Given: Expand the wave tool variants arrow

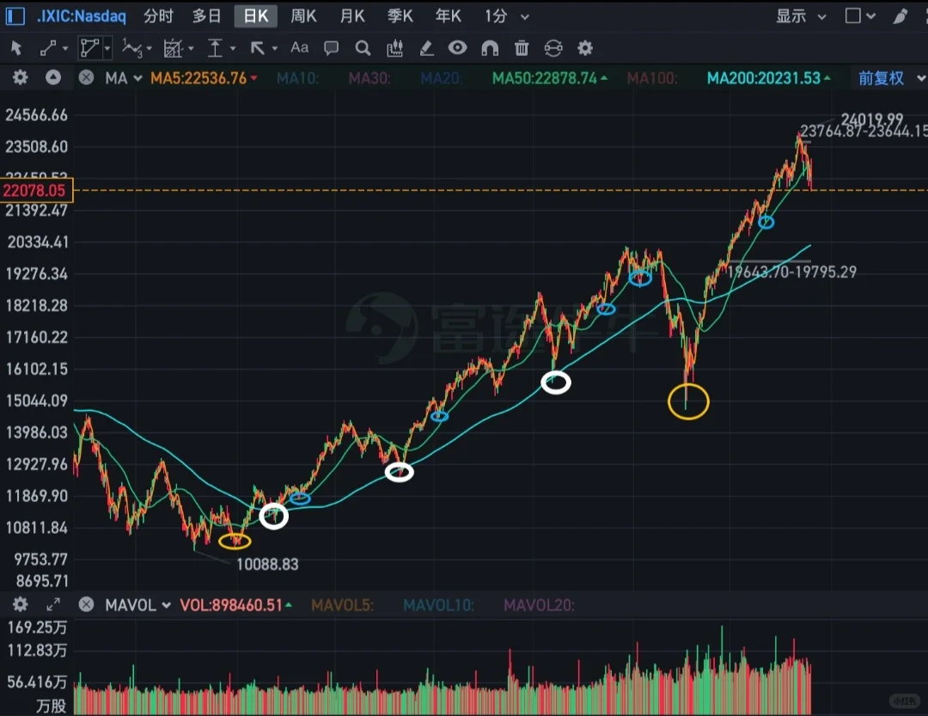Looking at the screenshot, I should coord(150,48).
